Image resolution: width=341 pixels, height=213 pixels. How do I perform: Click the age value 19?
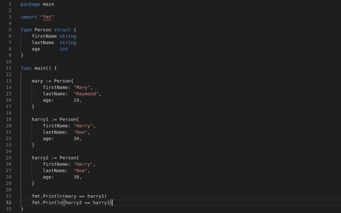76,100
